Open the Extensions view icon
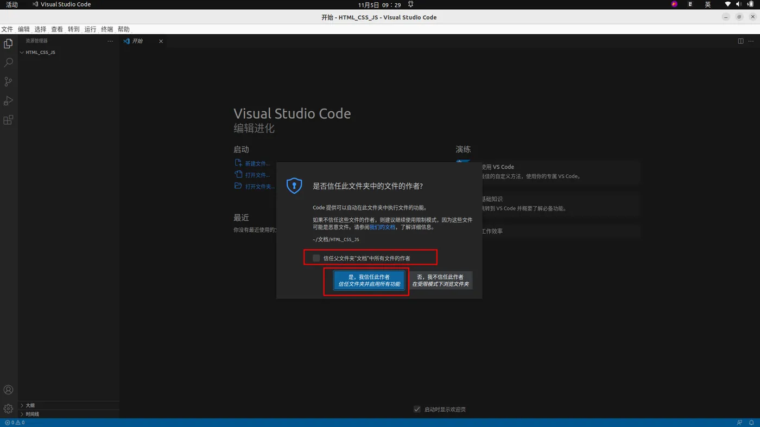This screenshot has height=427, width=760. point(8,120)
